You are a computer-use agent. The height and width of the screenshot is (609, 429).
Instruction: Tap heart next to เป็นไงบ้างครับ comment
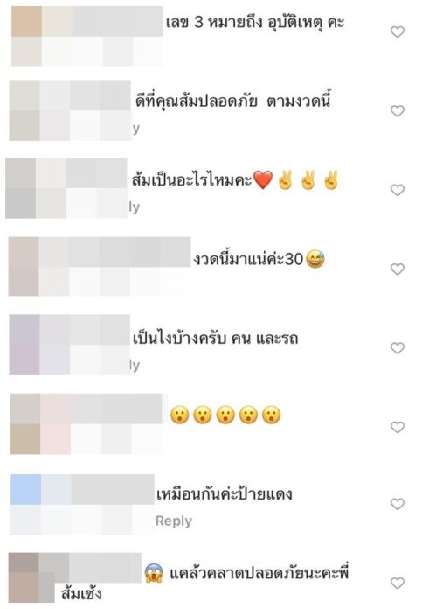click(x=398, y=348)
